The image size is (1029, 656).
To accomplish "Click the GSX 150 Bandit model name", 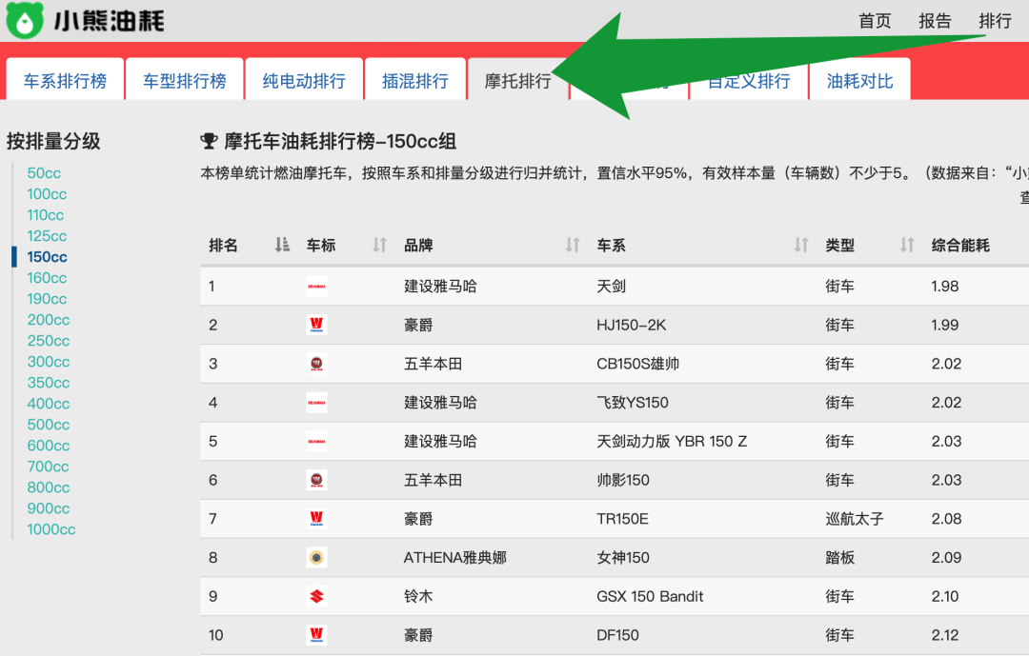I will click(650, 596).
